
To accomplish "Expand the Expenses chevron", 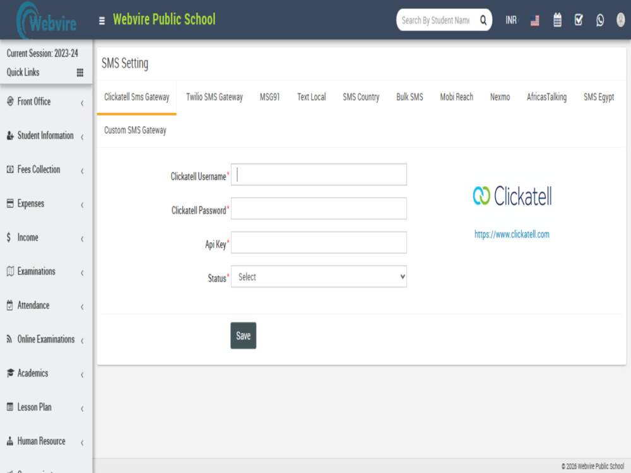I will pyautogui.click(x=82, y=205).
